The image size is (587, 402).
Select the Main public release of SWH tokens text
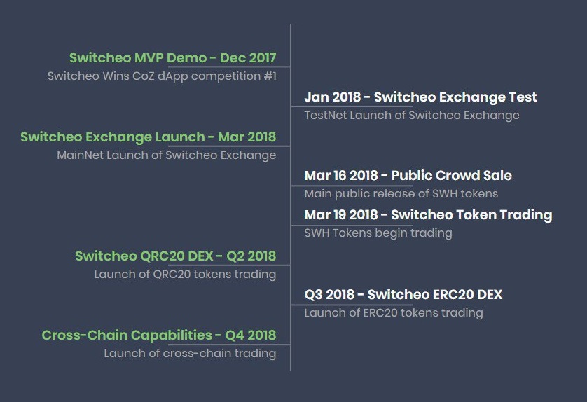pyautogui.click(x=401, y=194)
